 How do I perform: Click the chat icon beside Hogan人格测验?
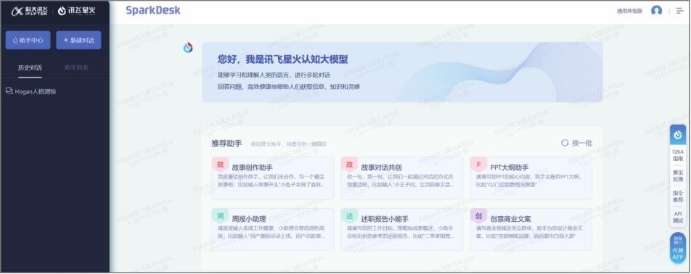[x=9, y=91]
